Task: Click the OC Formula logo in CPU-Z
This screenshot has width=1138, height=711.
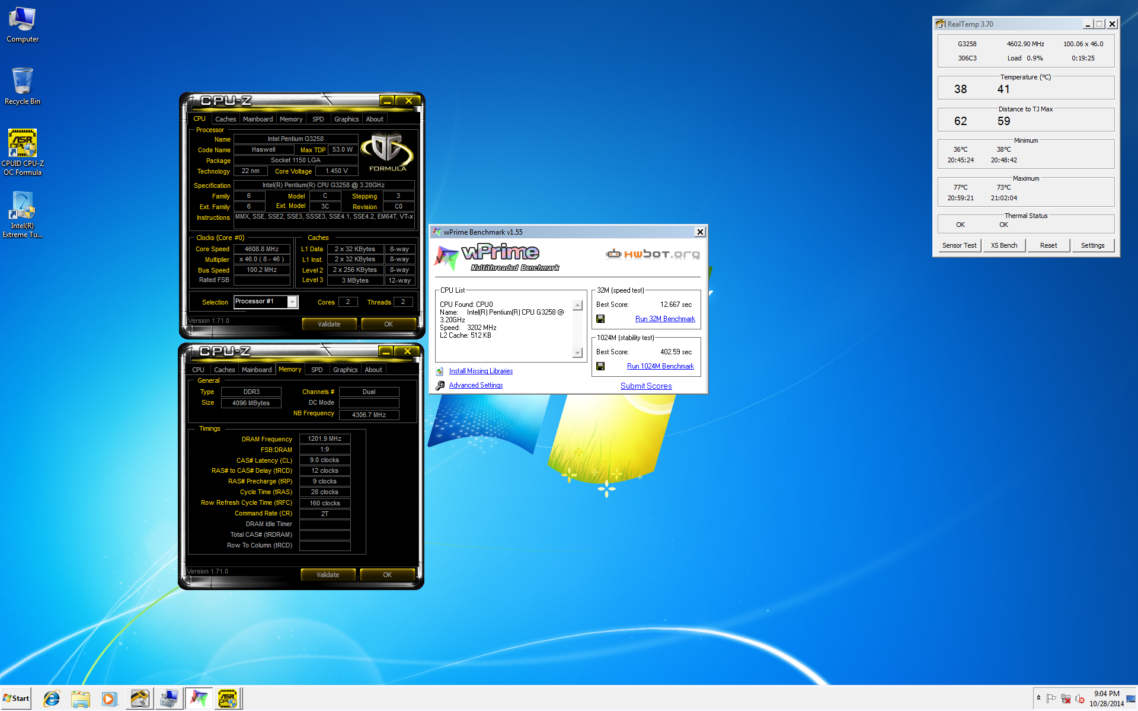Action: coord(387,152)
